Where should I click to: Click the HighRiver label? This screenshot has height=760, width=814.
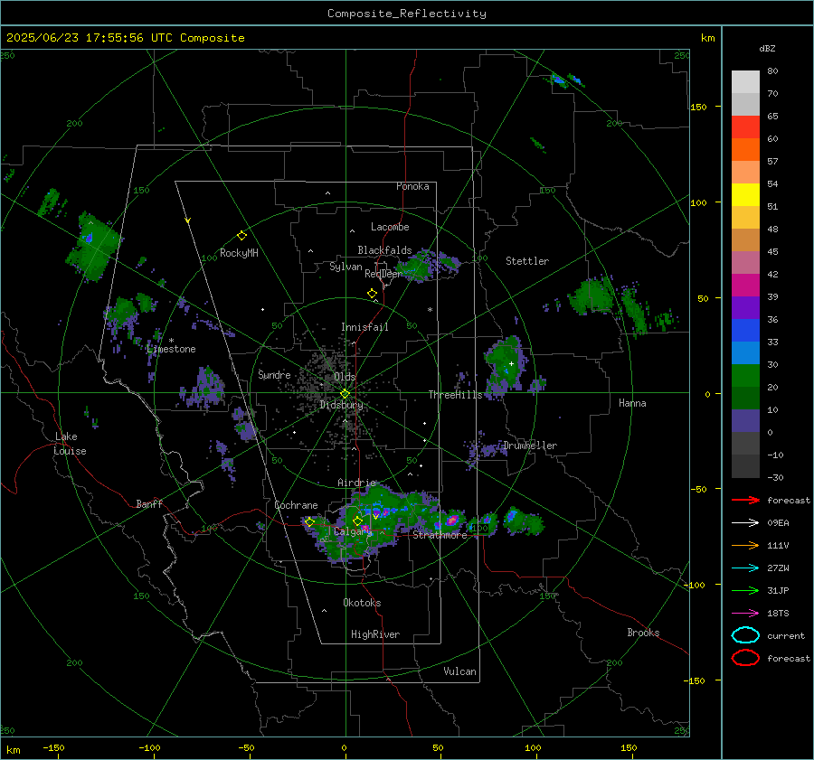[x=375, y=634]
